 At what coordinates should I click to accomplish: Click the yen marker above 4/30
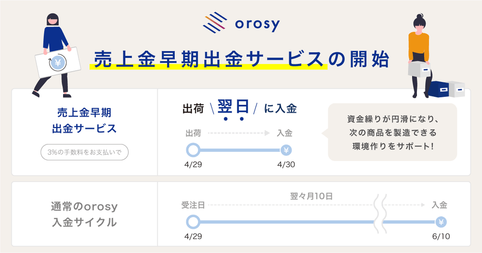point(287,150)
